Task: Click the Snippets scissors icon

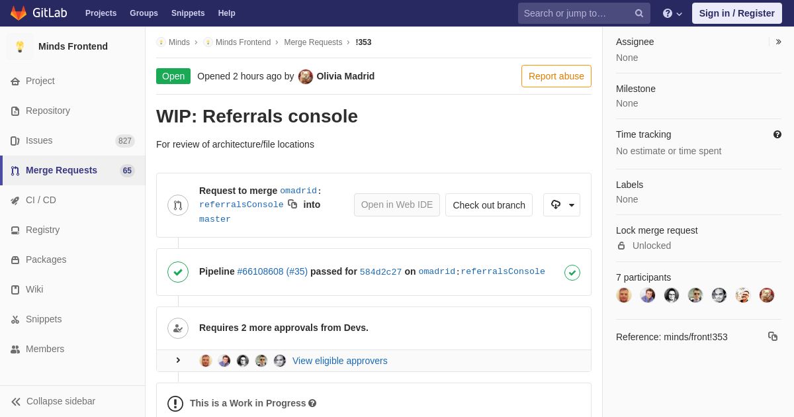Action: coord(15,320)
